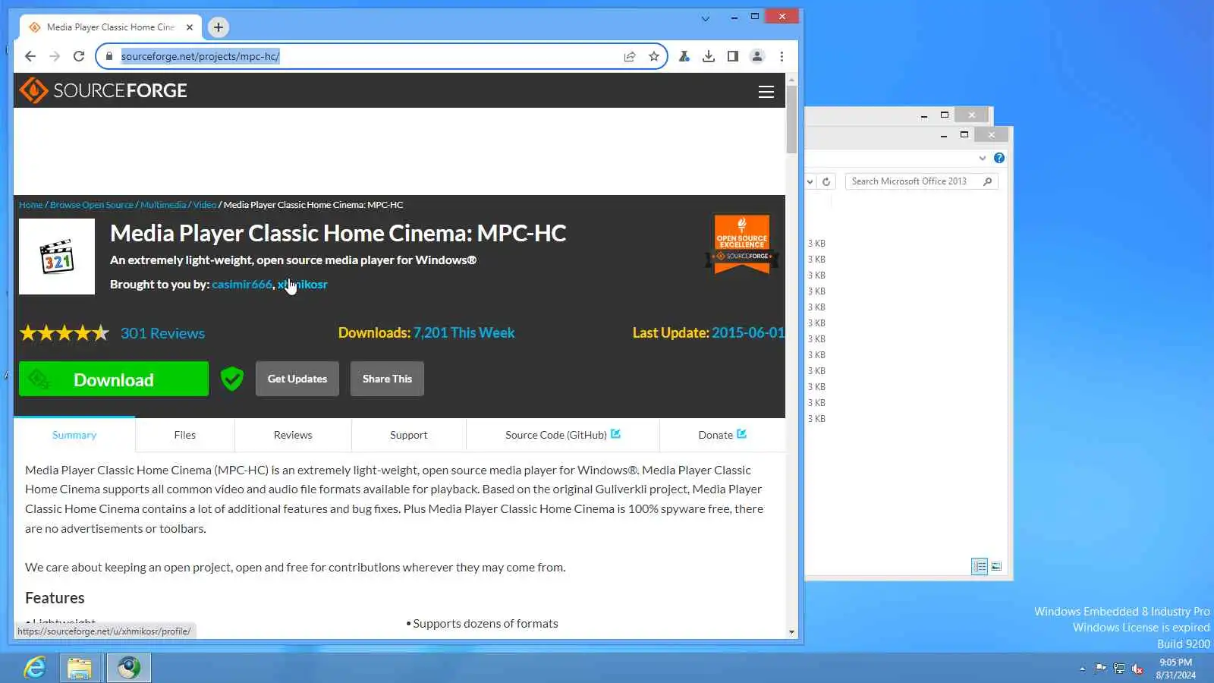
Task: Open File Explorer from the taskbar
Action: 80,668
